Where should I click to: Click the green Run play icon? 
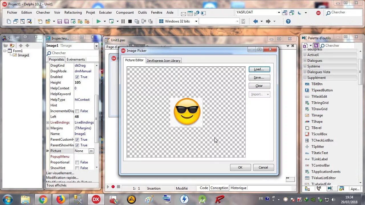coord(99,21)
